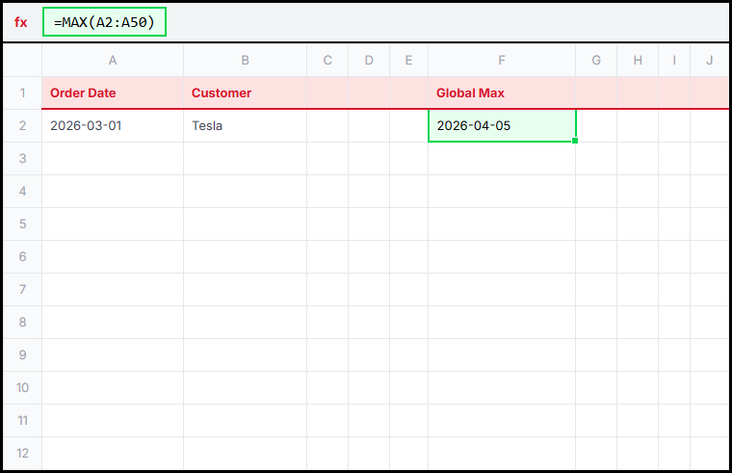Select row 12 header
732x473 pixels.
22,454
